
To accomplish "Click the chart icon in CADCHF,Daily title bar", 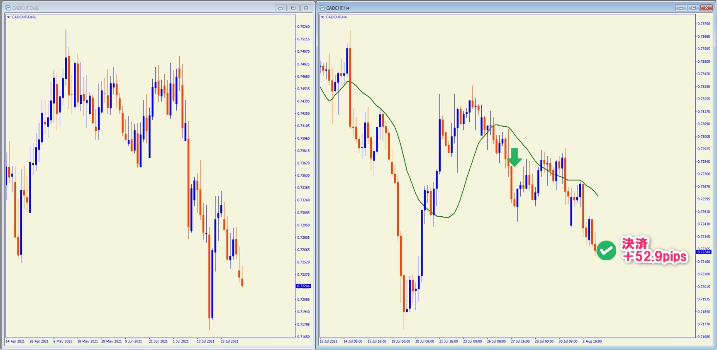I will point(8,8).
